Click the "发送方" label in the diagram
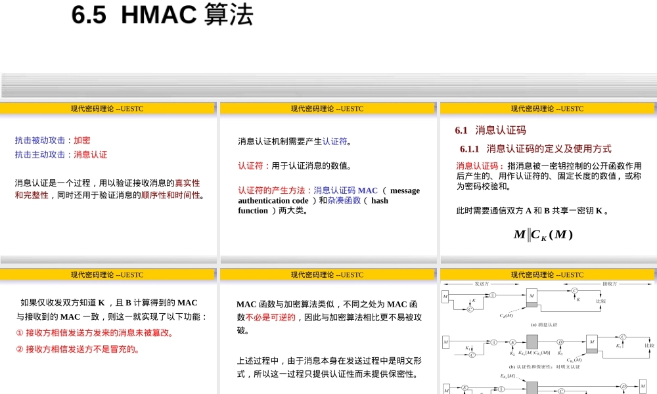Screen dimensions: 657x394 point(482,284)
